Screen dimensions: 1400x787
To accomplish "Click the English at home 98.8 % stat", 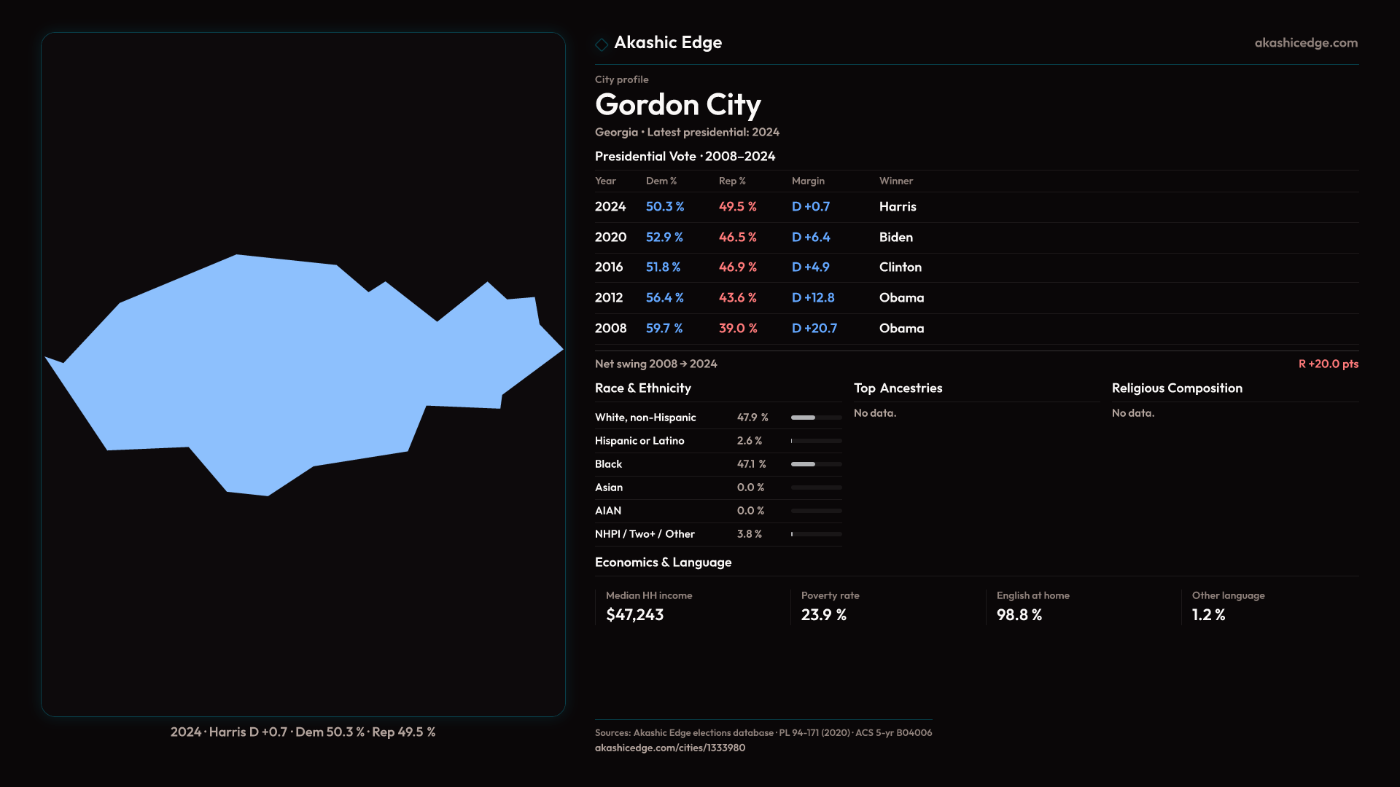I will (1019, 615).
